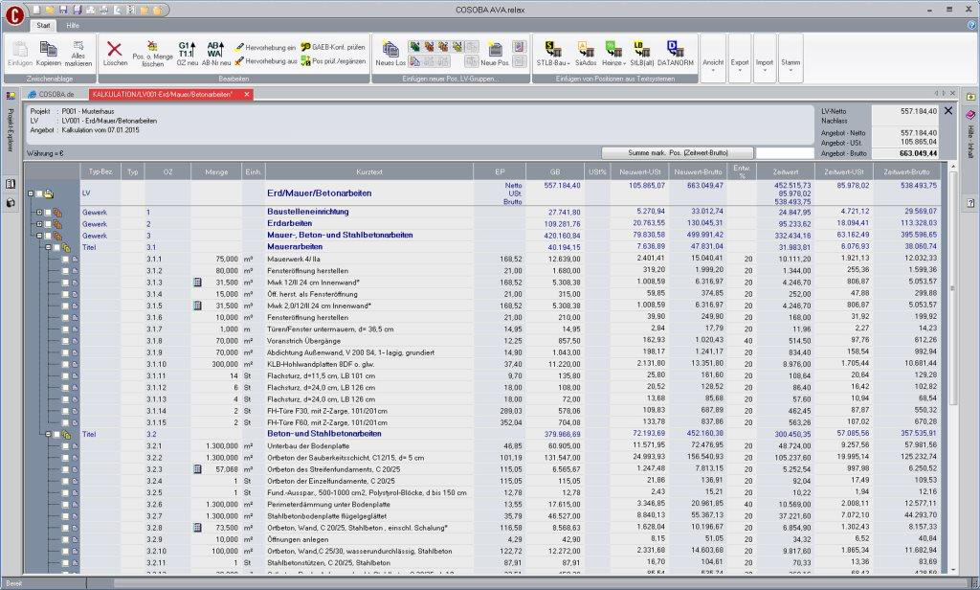Click the OZ neu renumbering icon
980x590 pixels.
pos(187,50)
